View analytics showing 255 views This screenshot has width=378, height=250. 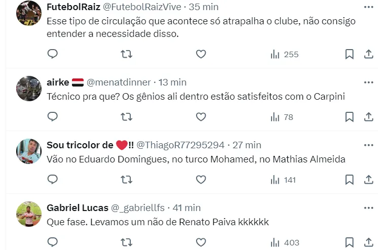(x=285, y=54)
